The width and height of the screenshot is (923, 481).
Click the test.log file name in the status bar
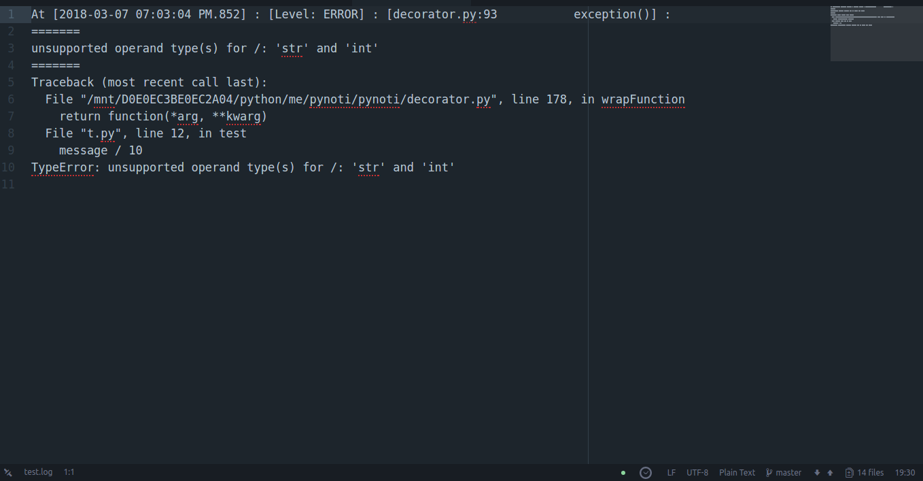click(x=38, y=472)
